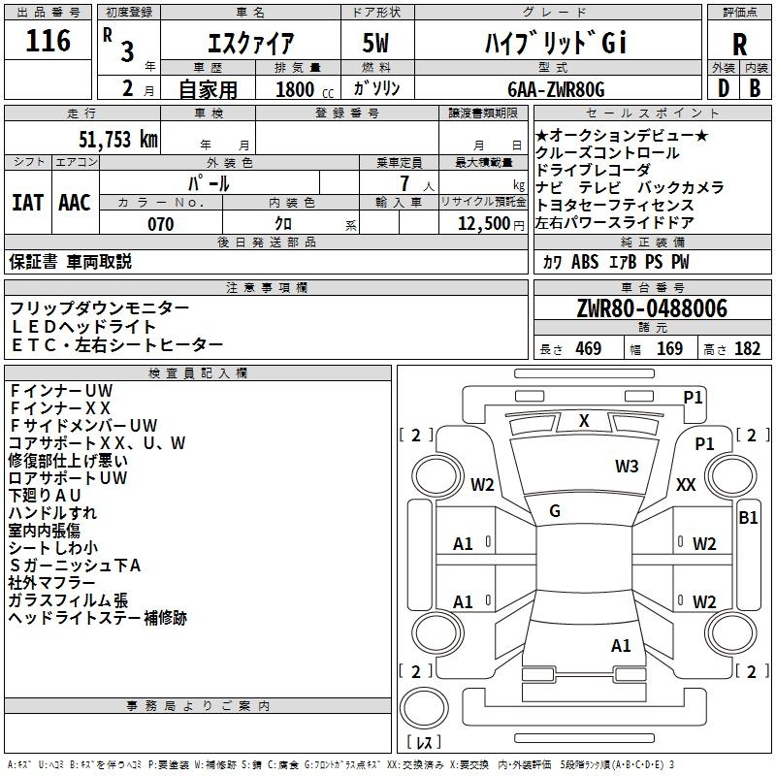Click the W3 mark on the hood
This screenshot has height=776, width=776.
click(627, 467)
